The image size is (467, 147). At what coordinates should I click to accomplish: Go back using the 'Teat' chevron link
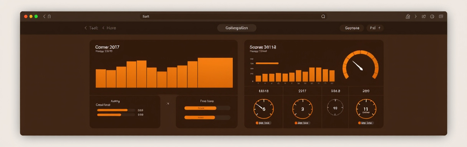(x=91, y=28)
